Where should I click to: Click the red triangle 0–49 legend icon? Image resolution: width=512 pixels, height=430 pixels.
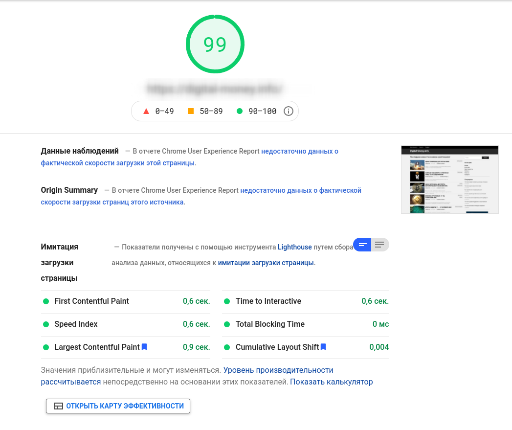146,111
